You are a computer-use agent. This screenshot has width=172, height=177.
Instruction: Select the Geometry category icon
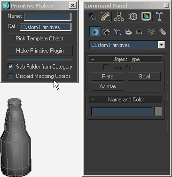94,32
